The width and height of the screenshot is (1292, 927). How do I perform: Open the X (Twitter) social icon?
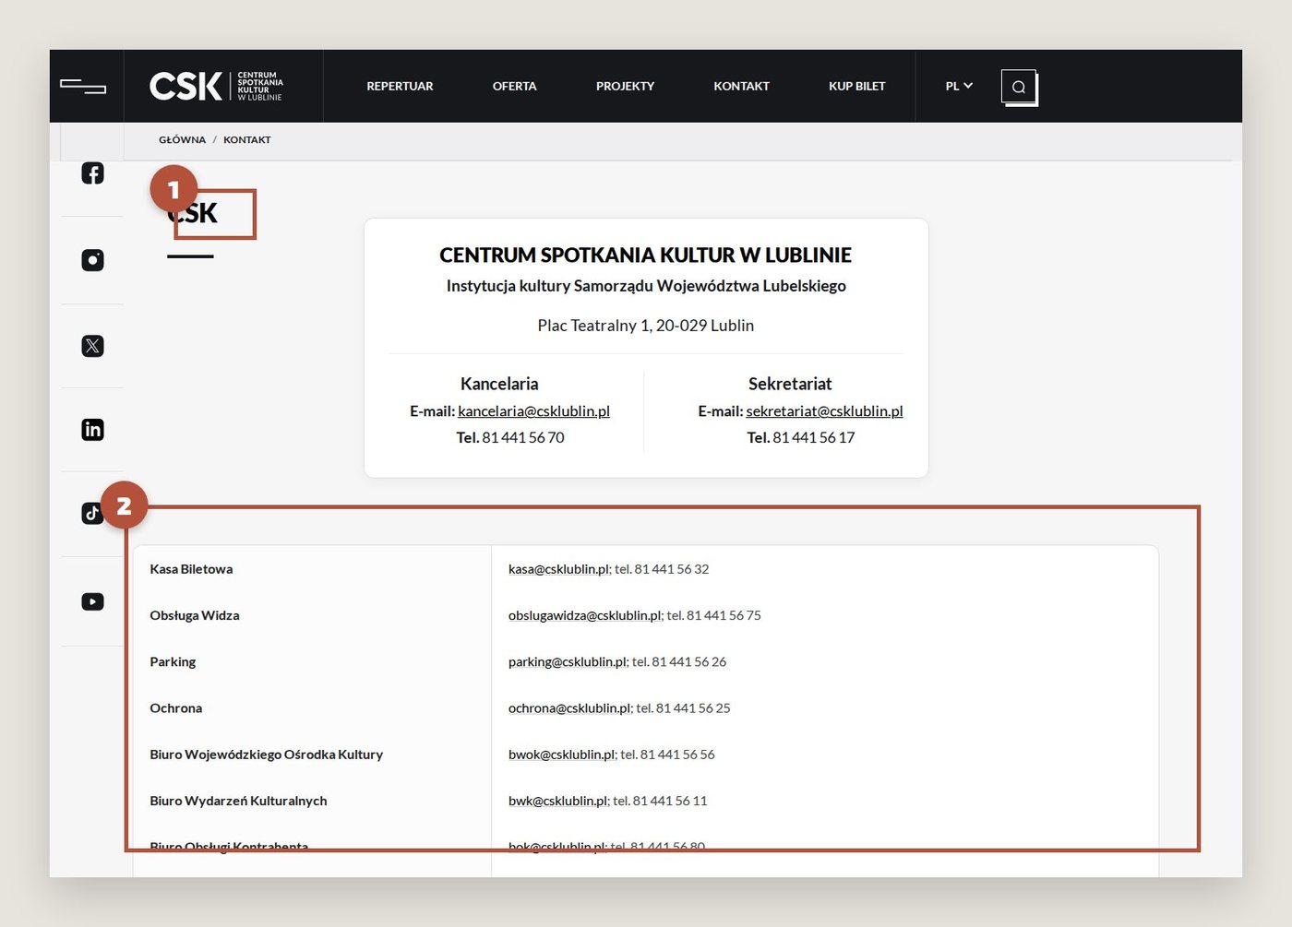pyautogui.click(x=92, y=346)
